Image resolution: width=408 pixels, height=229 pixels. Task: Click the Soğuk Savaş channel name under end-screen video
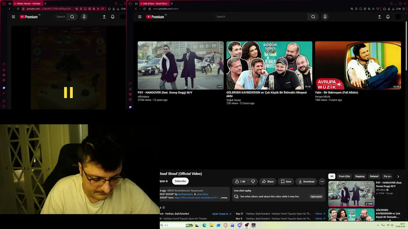(x=233, y=100)
